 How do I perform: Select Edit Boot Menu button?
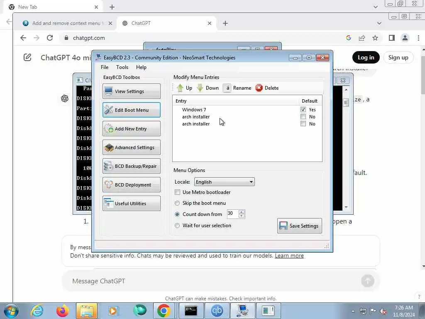click(x=132, y=110)
